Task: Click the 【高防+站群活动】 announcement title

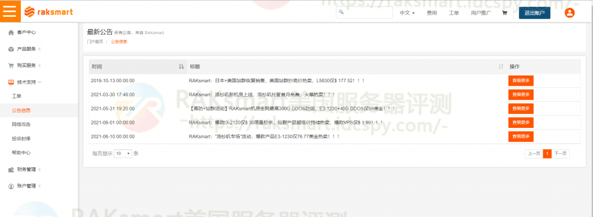Action: tap(292, 109)
